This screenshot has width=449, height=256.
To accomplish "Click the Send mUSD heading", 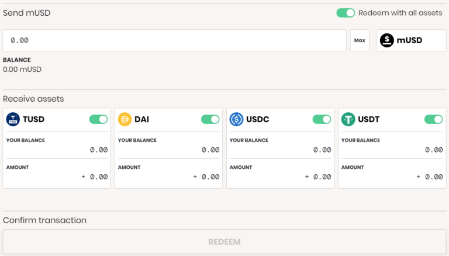I will tap(27, 13).
